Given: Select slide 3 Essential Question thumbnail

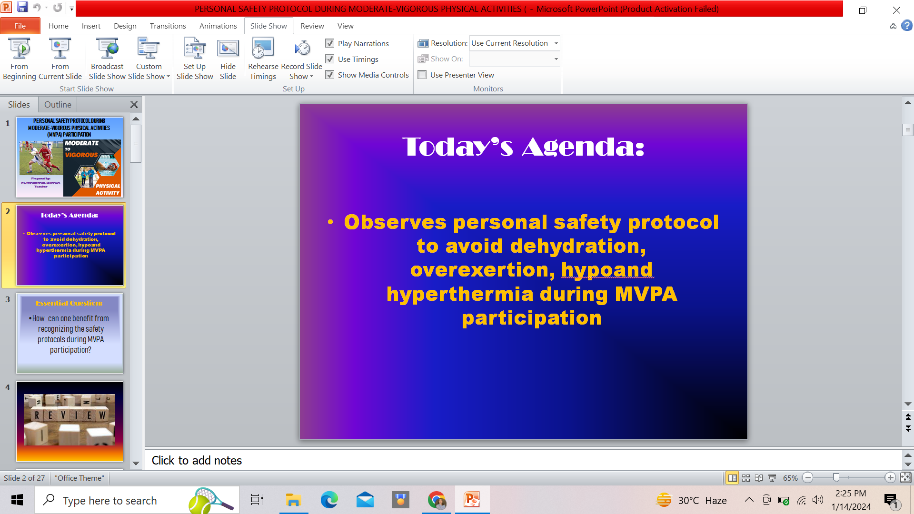Looking at the screenshot, I should [x=70, y=333].
